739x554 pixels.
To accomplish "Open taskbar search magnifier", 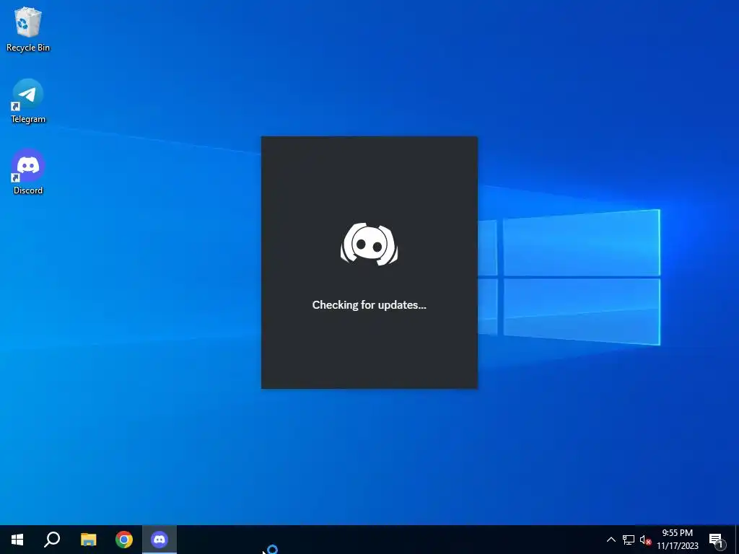I will pos(52,540).
